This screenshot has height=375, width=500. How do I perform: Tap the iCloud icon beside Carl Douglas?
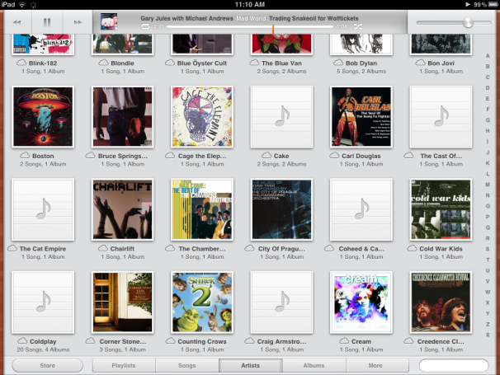[334, 155]
